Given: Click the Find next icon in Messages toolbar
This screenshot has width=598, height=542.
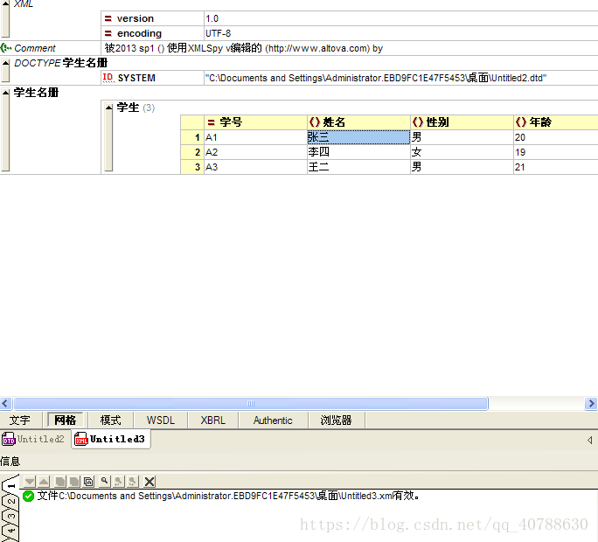Looking at the screenshot, I should [132, 482].
